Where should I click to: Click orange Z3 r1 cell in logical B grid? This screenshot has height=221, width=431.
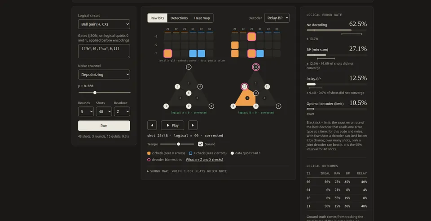click(251, 37)
